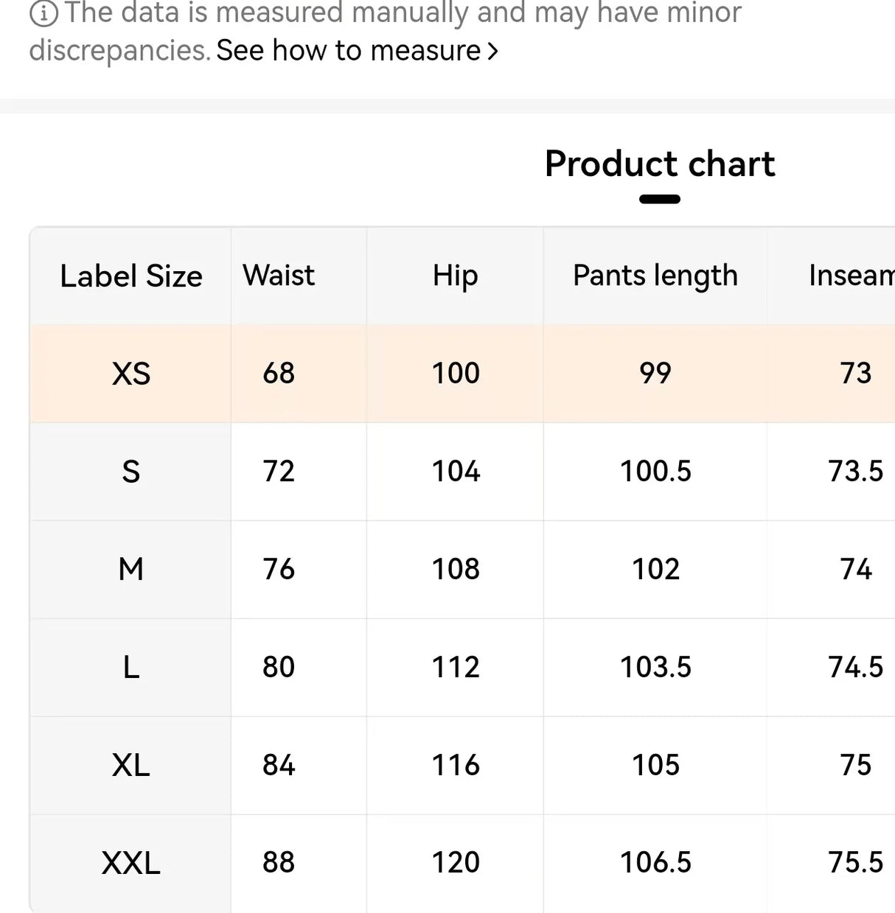The height and width of the screenshot is (913, 895).
Task: Click the chevron after See how to measure
Action: 492,50
